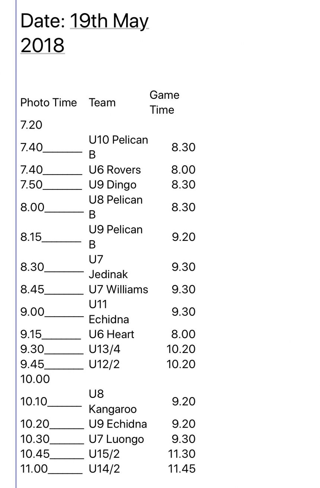Click the U6 Heart team name
Image resolution: width=320 pixels, height=488 pixels.
tap(111, 334)
